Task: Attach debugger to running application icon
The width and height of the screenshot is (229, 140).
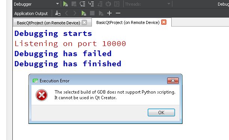Action: [101, 13]
